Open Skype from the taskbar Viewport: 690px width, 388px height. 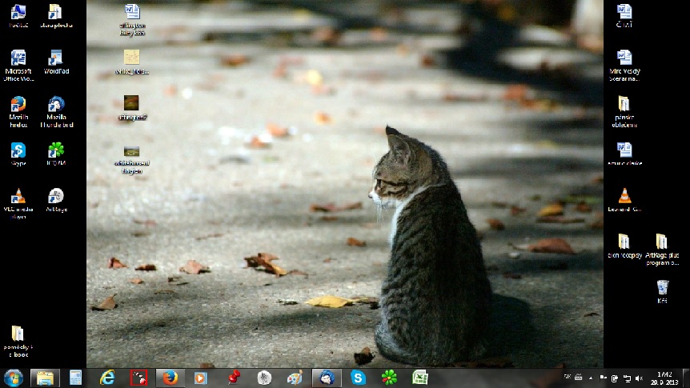[x=358, y=378]
